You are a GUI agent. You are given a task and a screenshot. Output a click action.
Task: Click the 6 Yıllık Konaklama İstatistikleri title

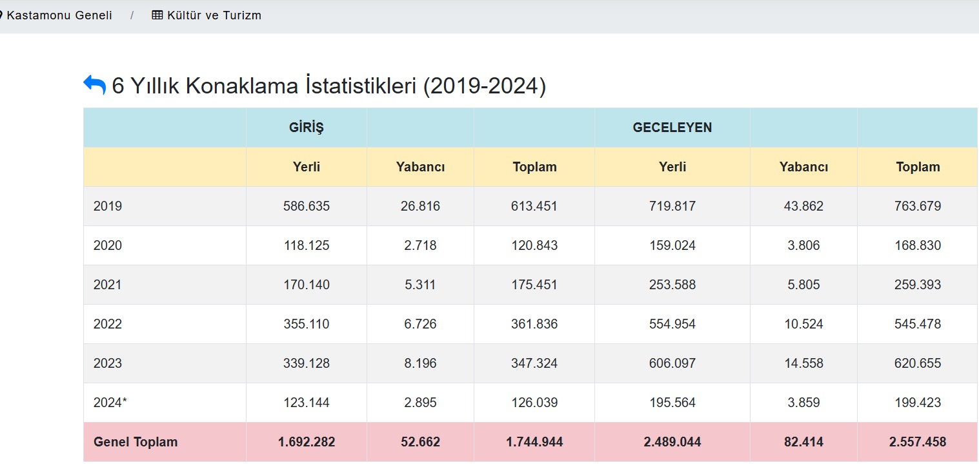pyautogui.click(x=329, y=86)
